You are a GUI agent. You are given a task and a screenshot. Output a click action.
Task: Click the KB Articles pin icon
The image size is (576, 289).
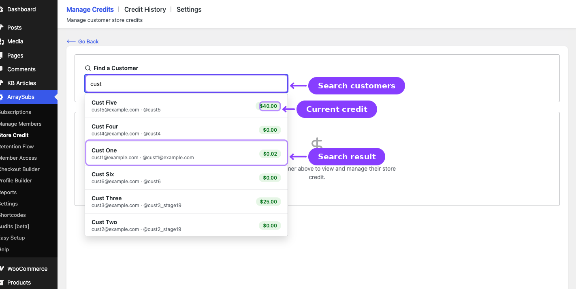click(1, 83)
